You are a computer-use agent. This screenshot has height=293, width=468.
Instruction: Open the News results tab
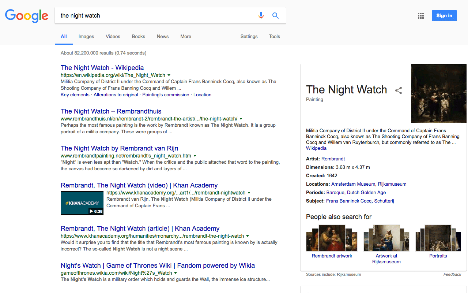pyautogui.click(x=162, y=36)
